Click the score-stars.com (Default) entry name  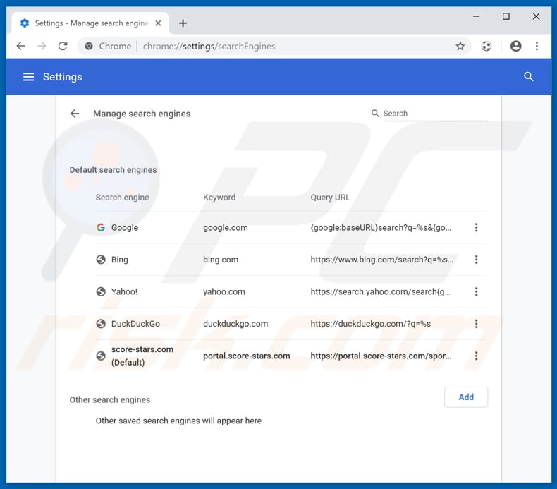(x=142, y=356)
